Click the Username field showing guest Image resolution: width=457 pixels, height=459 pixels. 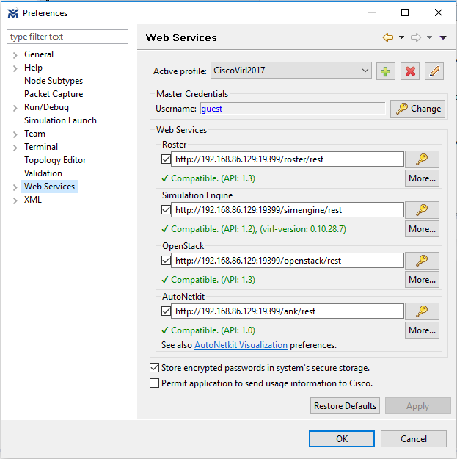pyautogui.click(x=293, y=109)
